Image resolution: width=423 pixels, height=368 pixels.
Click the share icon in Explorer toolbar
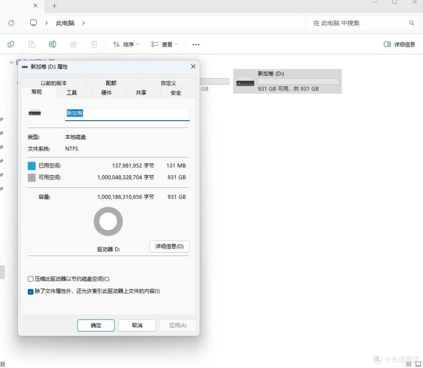(x=73, y=44)
